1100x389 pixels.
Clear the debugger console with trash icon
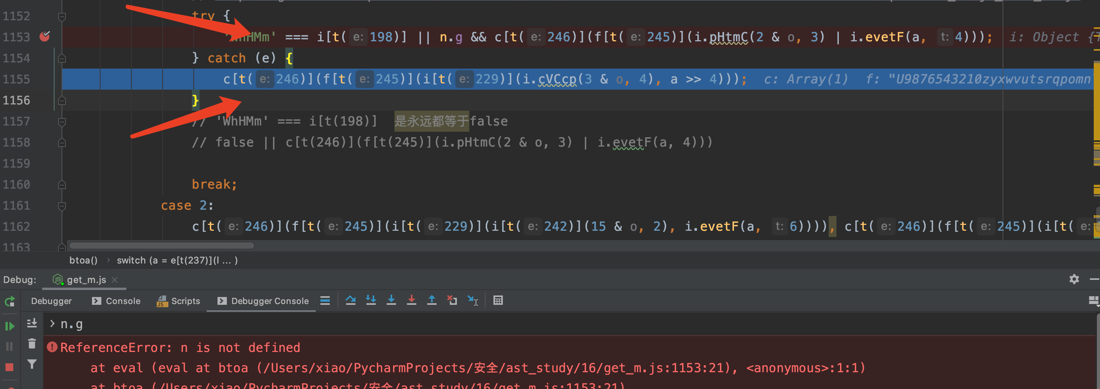pyautogui.click(x=32, y=344)
